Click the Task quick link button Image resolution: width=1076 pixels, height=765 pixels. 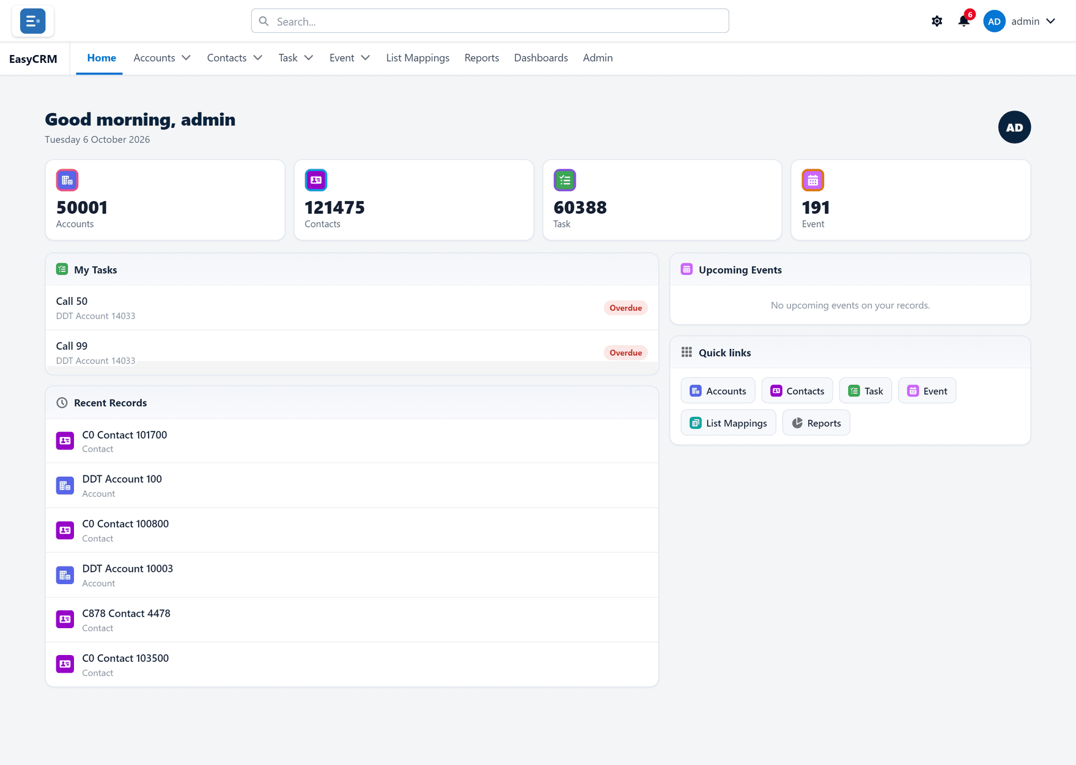coord(866,391)
